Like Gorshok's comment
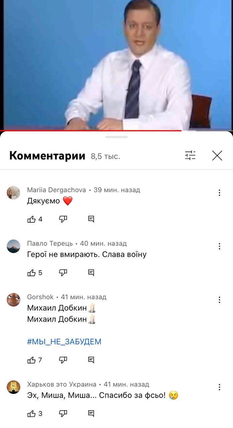Viewport: 233px width, 428px height. pos(31,360)
